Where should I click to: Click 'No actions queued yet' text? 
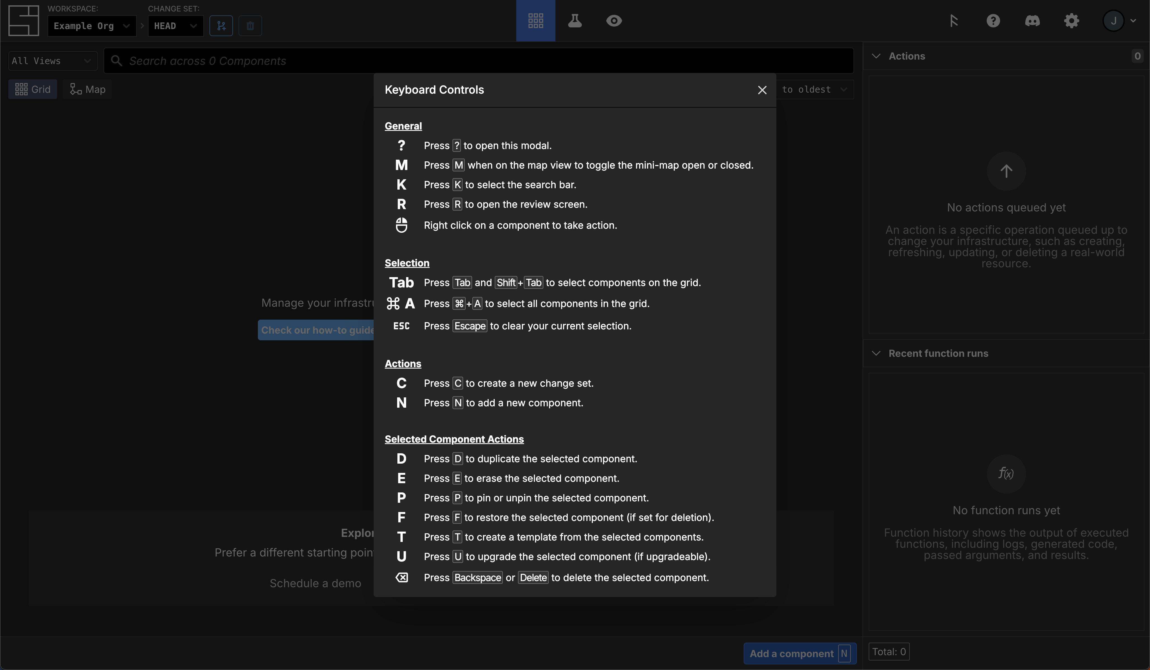1006,208
